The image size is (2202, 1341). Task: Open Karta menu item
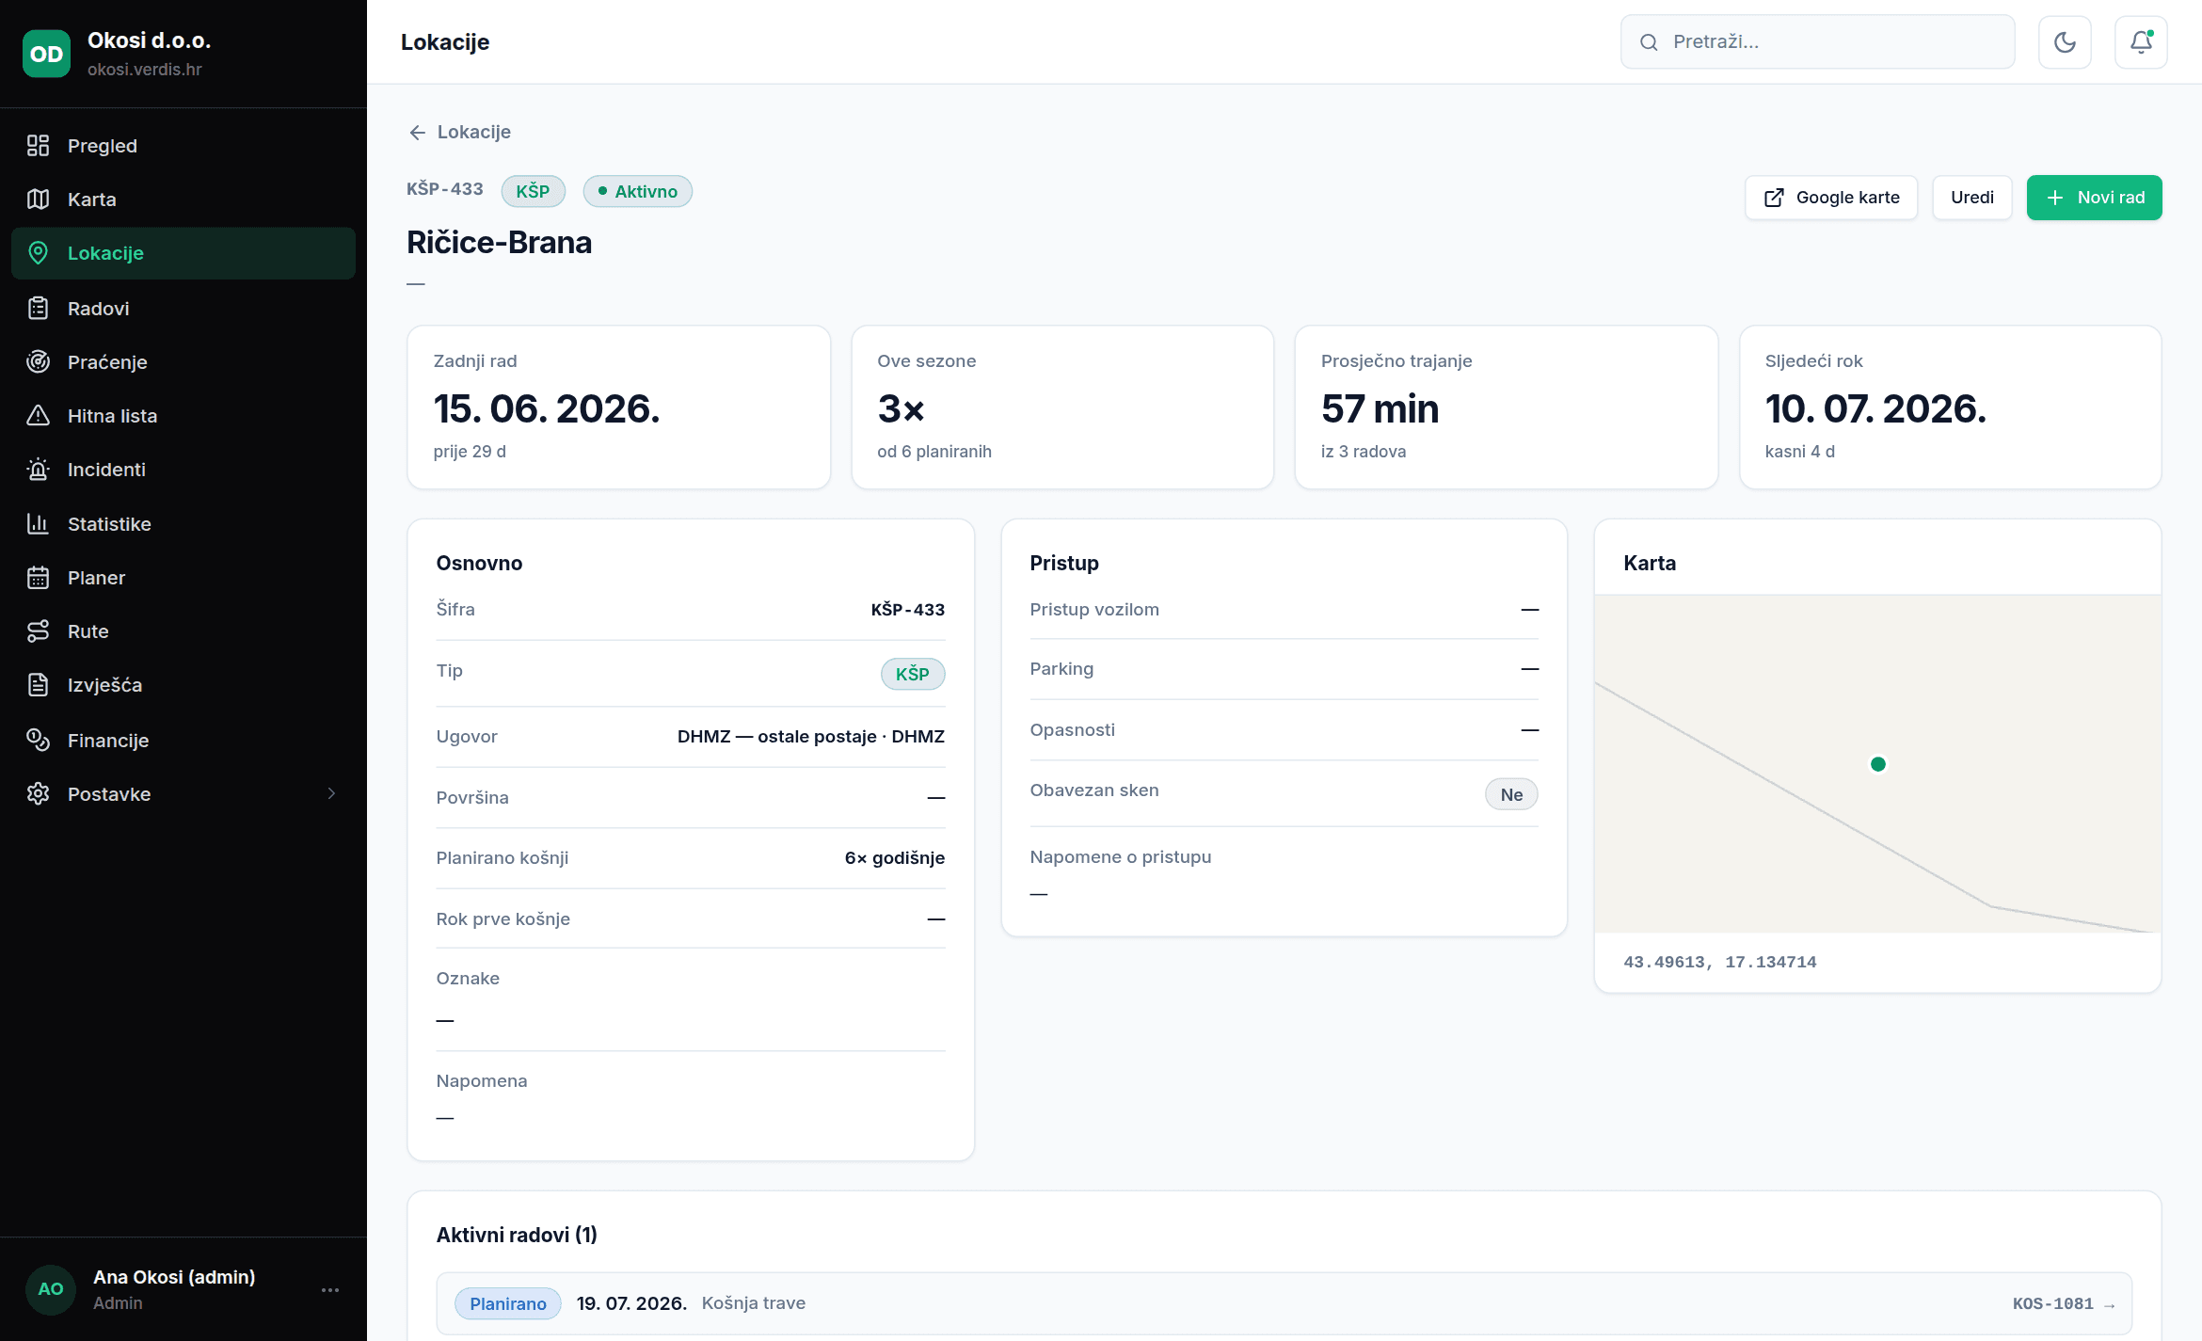tap(183, 200)
